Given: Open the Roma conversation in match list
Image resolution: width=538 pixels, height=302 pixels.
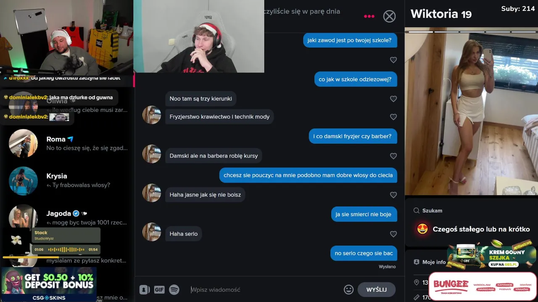Looking at the screenshot, I should tap(68, 143).
